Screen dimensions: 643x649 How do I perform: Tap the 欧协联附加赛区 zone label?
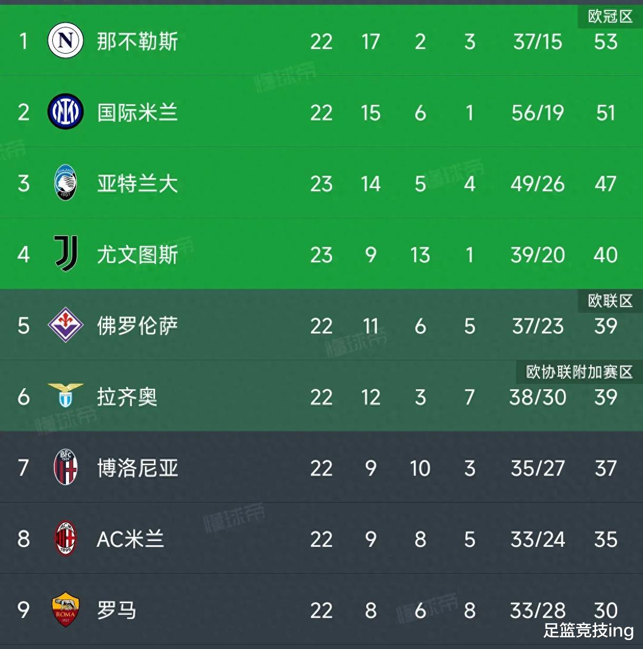(x=579, y=372)
